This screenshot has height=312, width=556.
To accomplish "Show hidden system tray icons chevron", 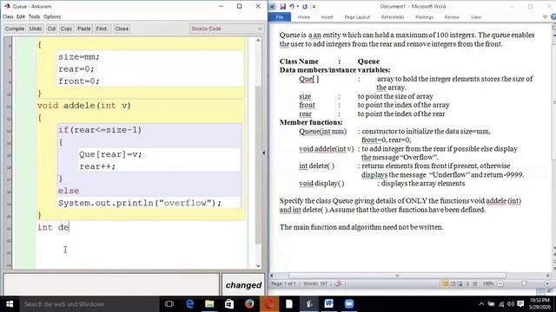I will pyautogui.click(x=481, y=304).
